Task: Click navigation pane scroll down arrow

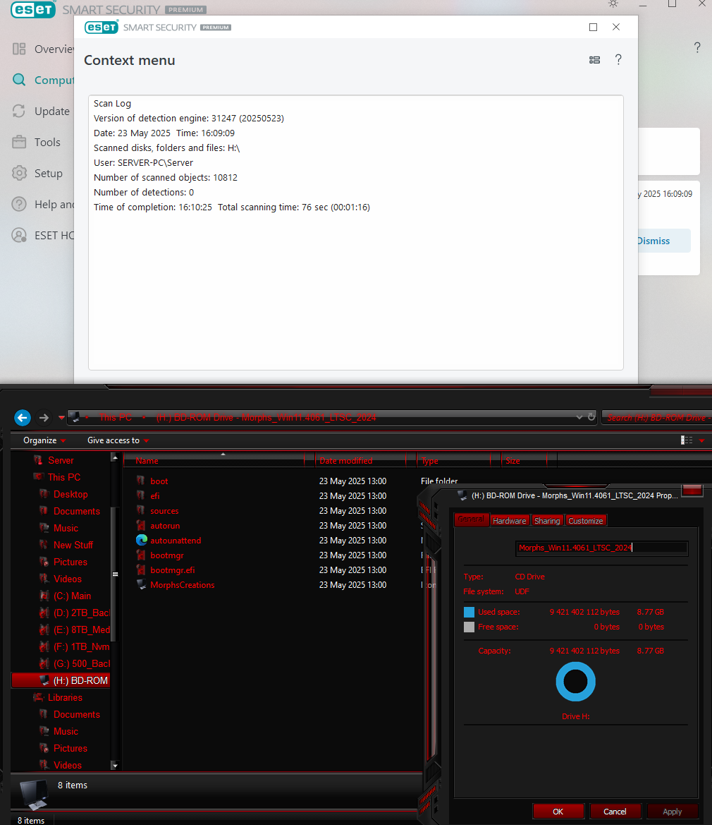Action: pyautogui.click(x=114, y=766)
